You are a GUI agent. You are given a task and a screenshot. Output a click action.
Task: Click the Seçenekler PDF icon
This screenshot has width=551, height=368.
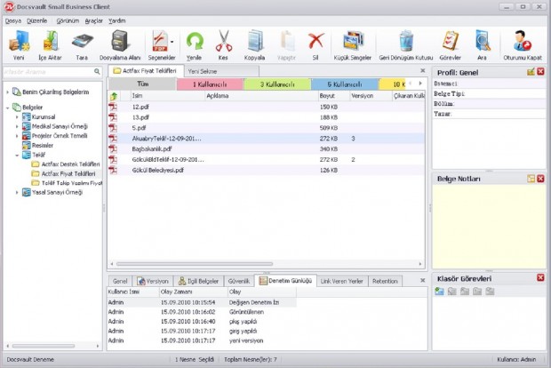click(x=160, y=41)
